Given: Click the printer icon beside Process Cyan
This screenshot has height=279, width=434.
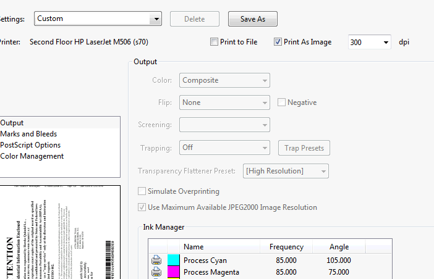Looking at the screenshot, I should click(x=156, y=260).
